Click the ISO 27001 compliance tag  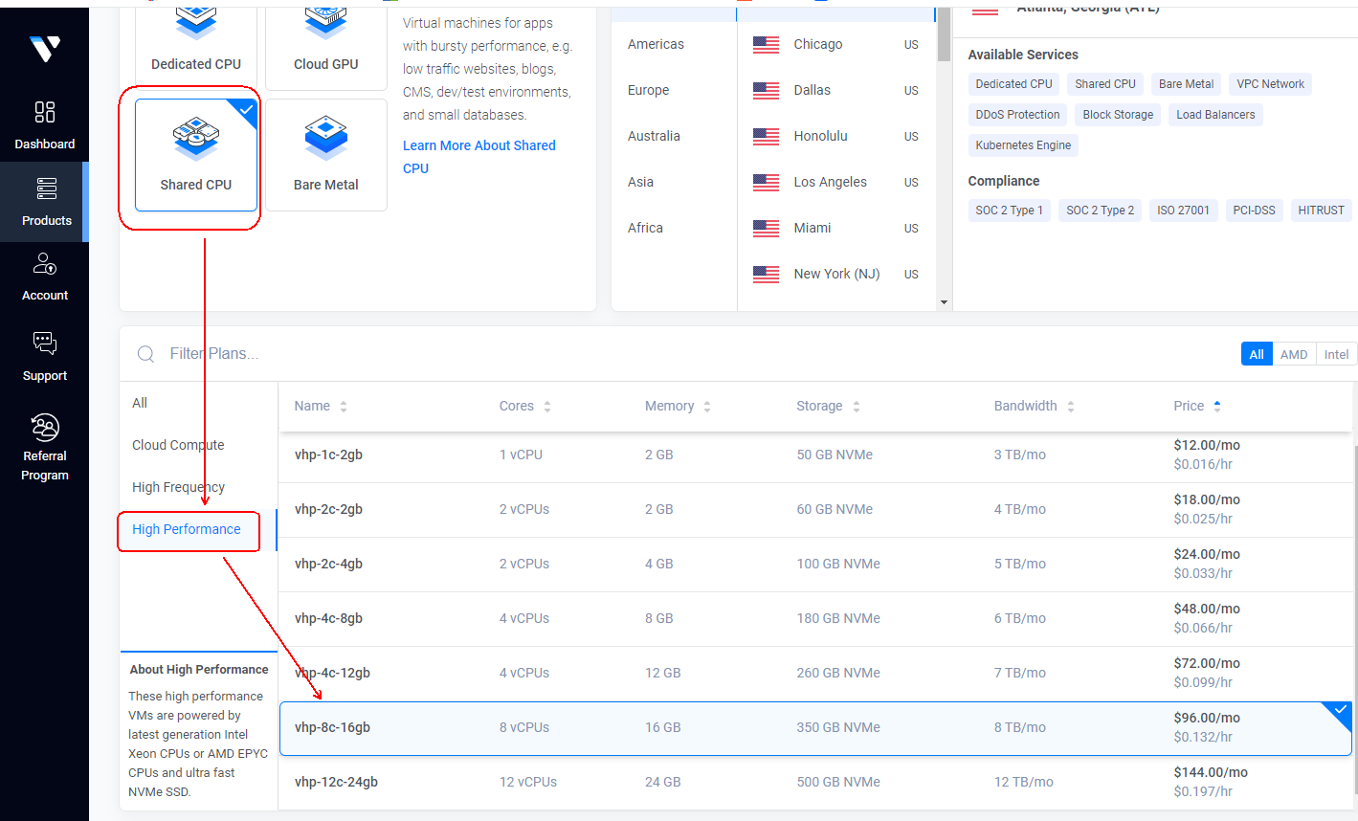click(x=1183, y=211)
